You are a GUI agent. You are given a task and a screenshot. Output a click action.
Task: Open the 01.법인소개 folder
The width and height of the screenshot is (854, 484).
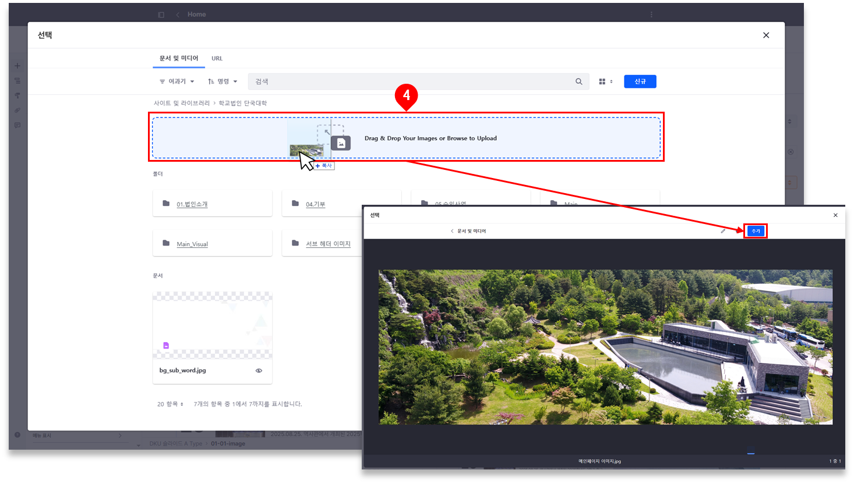pyautogui.click(x=192, y=204)
